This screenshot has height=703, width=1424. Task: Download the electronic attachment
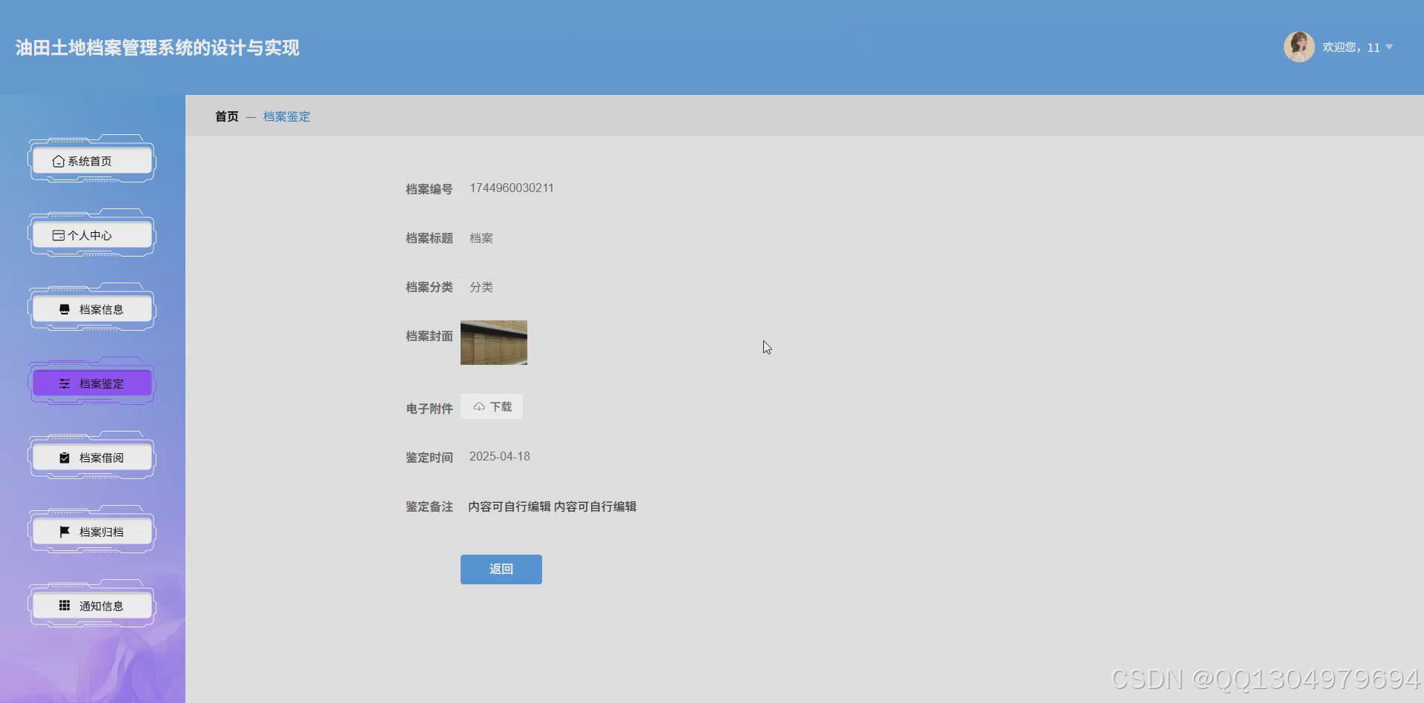click(492, 406)
